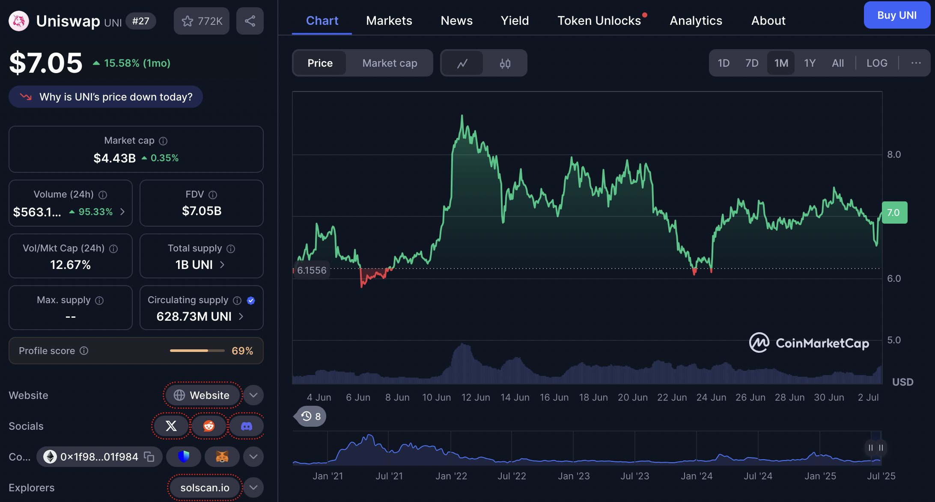Expand the Website dropdown chevron
This screenshot has width=935, height=502.
coord(253,395)
